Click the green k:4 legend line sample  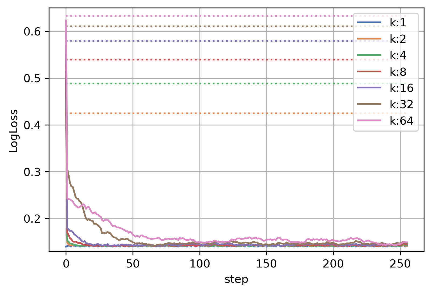(369, 55)
